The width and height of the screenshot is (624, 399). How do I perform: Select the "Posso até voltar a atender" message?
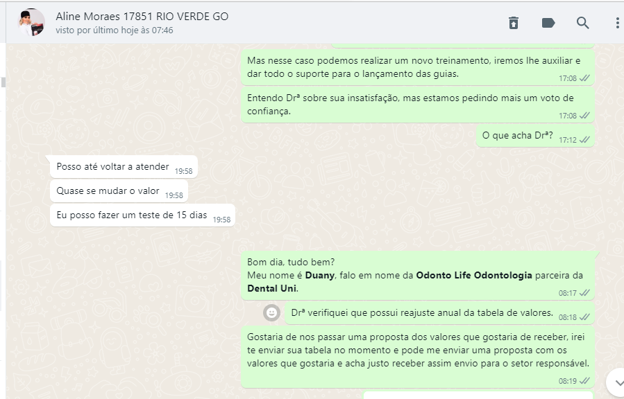click(x=124, y=167)
